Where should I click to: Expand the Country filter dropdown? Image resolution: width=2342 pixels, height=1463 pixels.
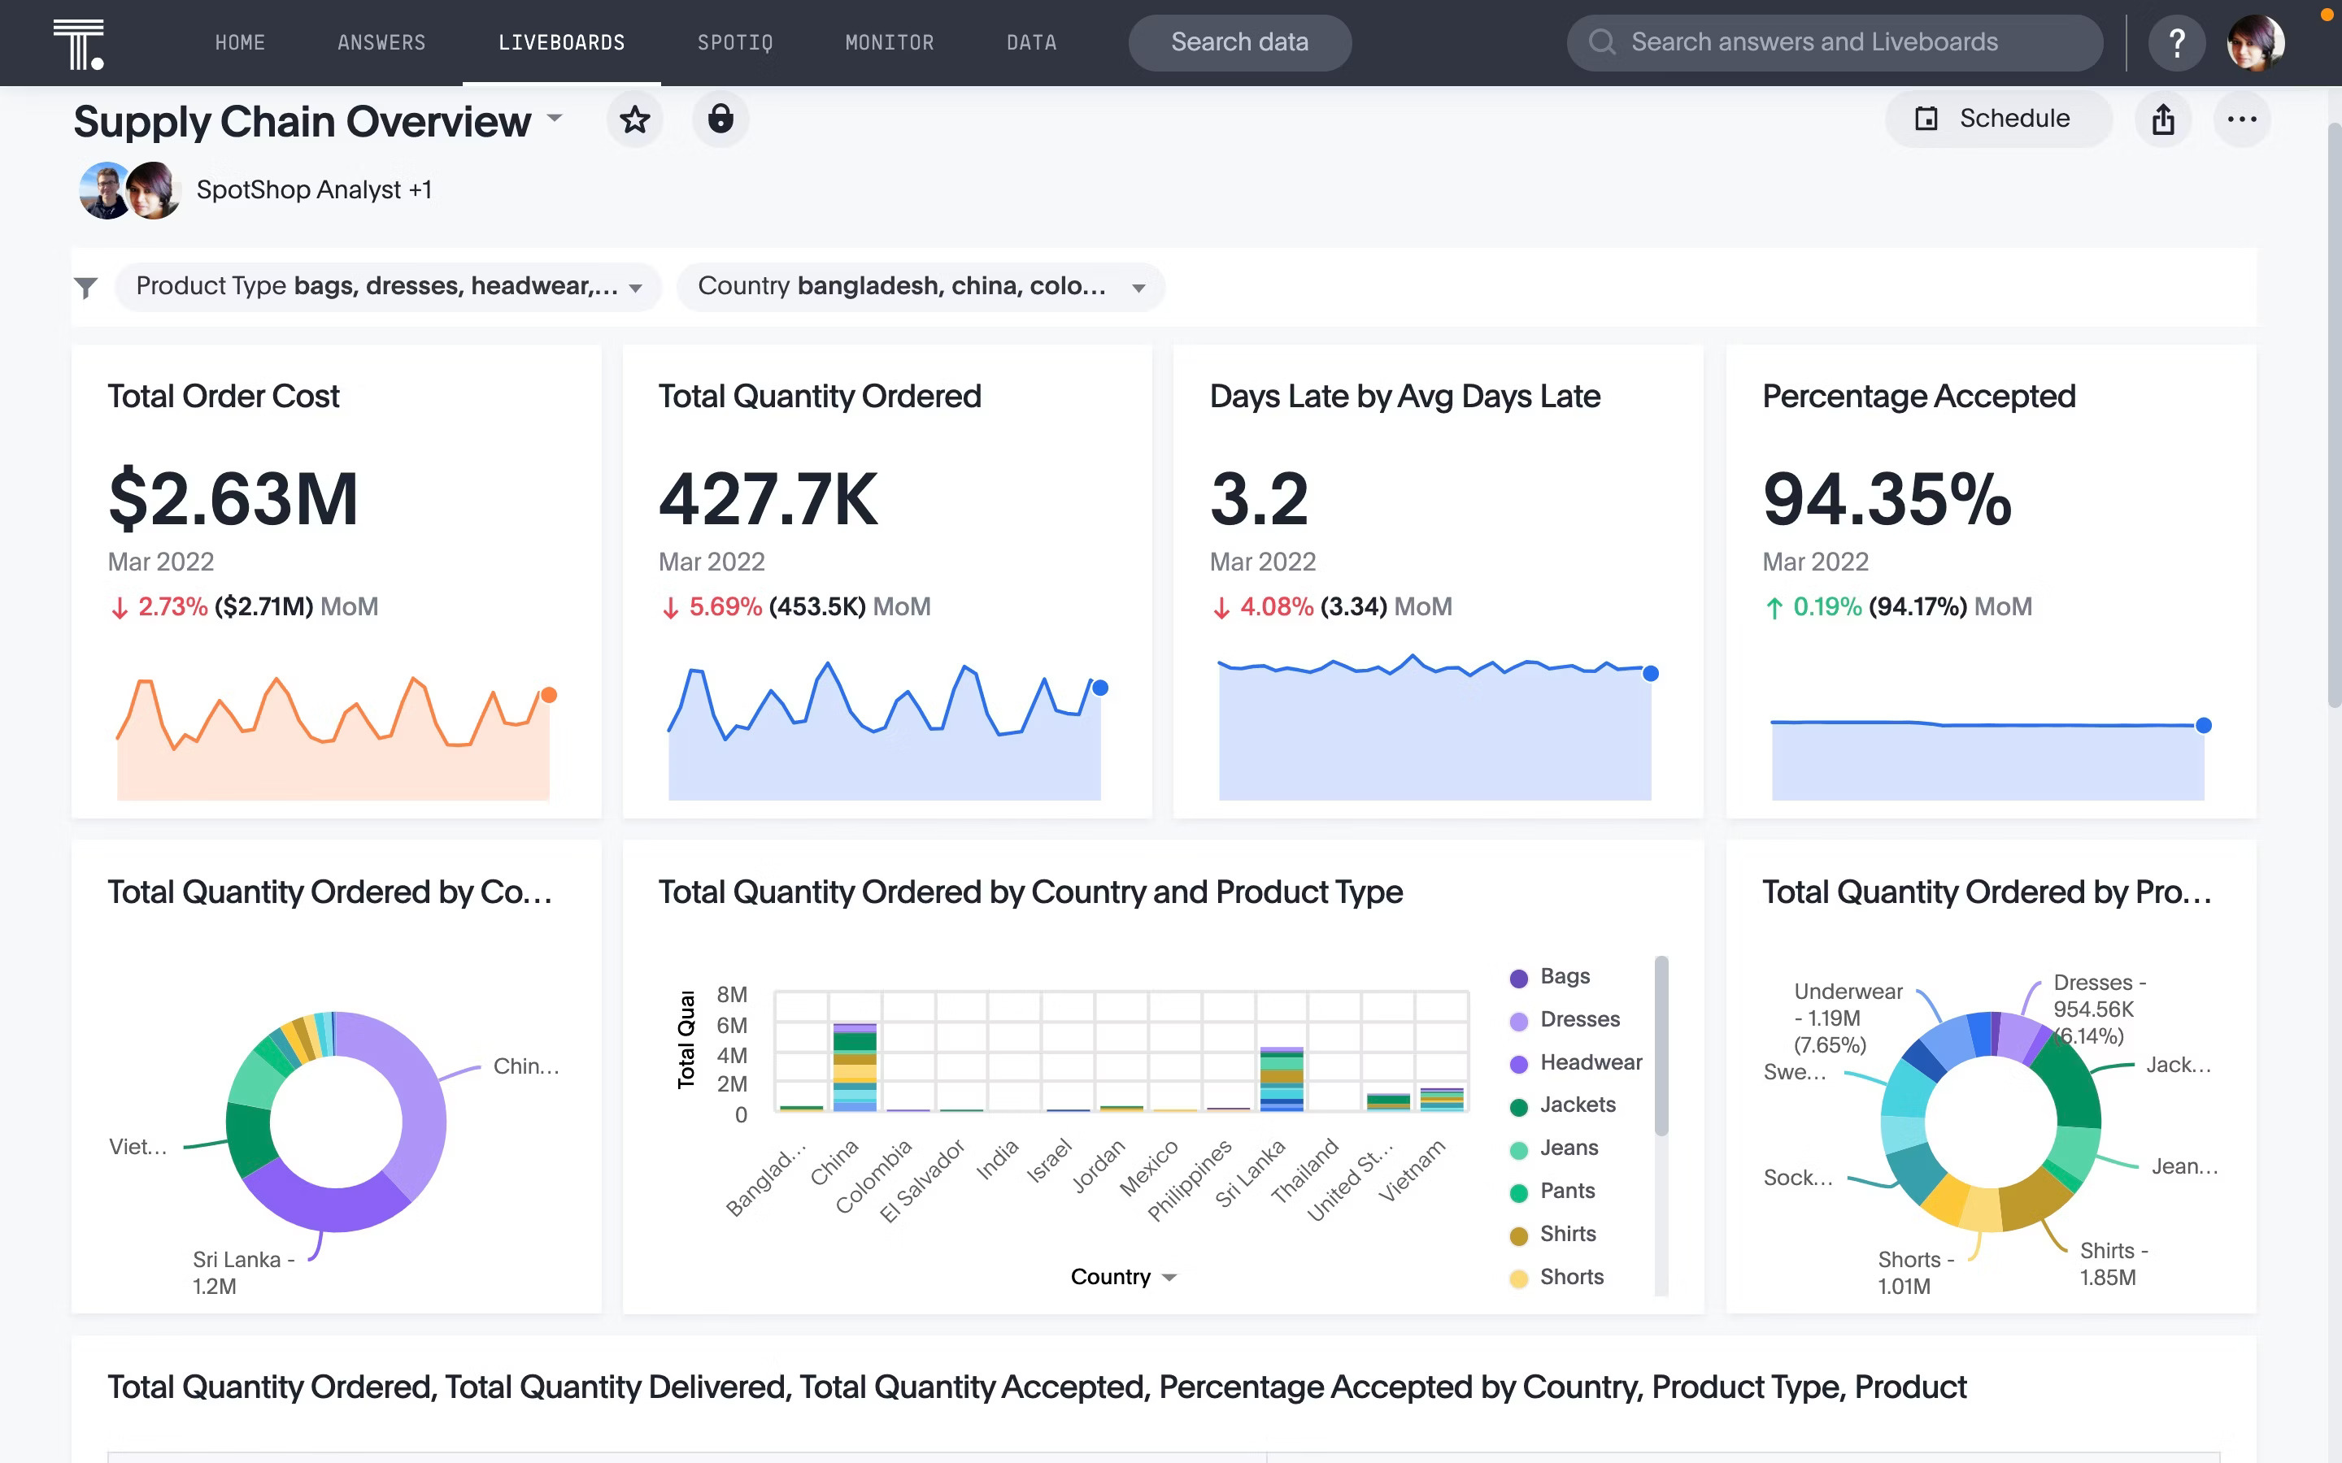click(x=1140, y=284)
